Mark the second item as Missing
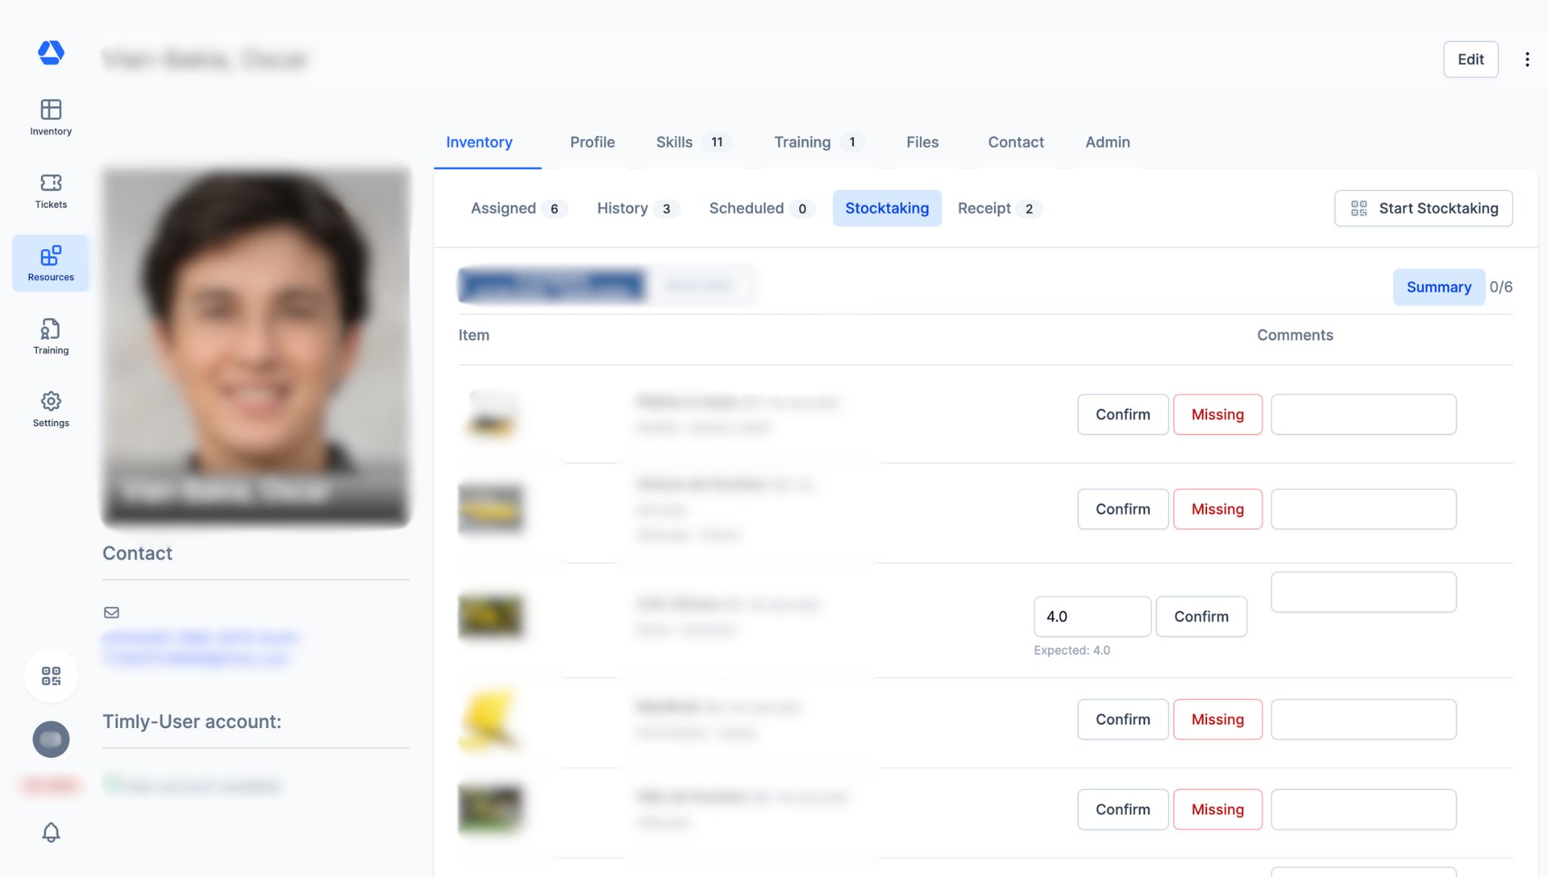Screen dimensions: 1548x877 point(1217,510)
